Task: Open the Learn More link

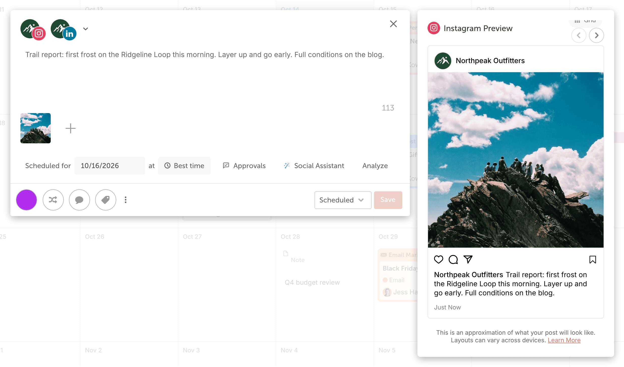Action: 564,340
